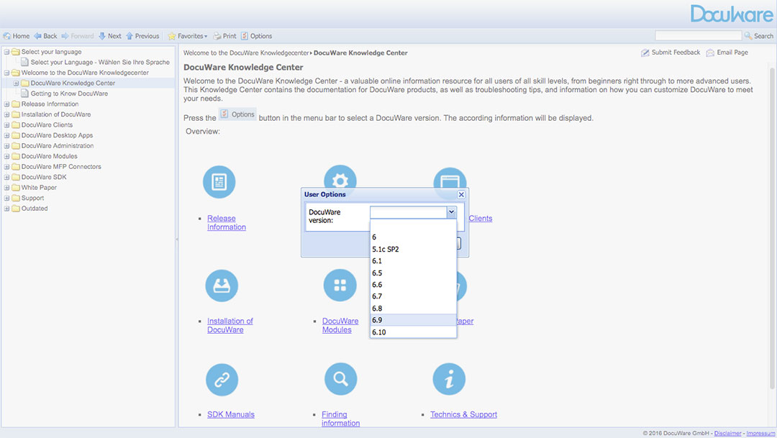Image resolution: width=777 pixels, height=438 pixels.
Task: Click the Installation of DocuWare circle icon
Action: click(x=222, y=286)
